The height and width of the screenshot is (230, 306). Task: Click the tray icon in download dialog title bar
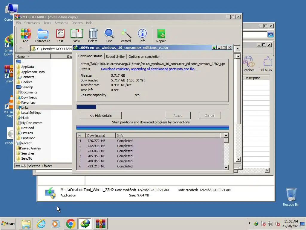214,48
